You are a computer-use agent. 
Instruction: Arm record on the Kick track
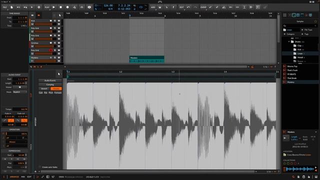point(51,21)
